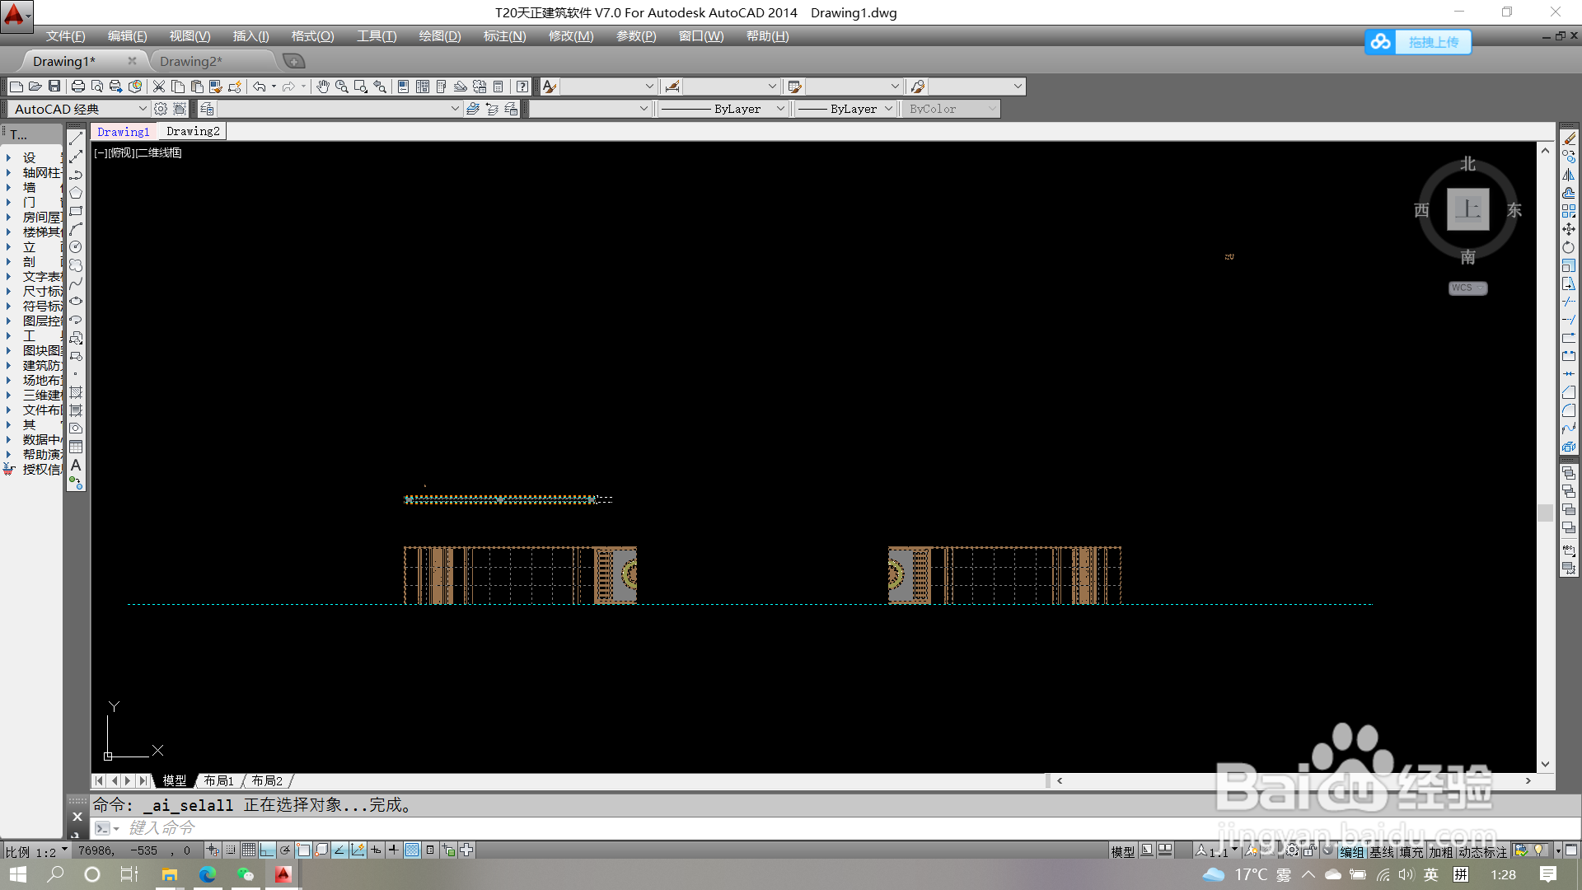Expand the 轴网柱 tree item

click(41, 172)
